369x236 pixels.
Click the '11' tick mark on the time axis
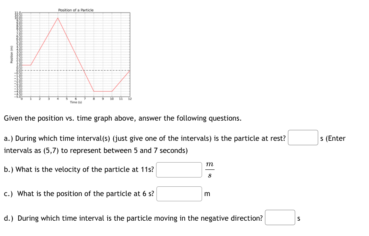[x=121, y=98]
